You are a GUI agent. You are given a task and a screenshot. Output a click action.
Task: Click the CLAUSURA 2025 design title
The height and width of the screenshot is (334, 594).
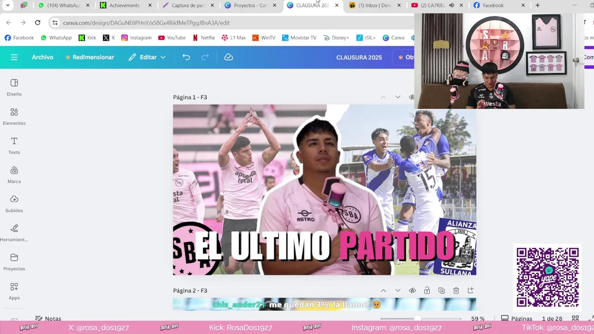coord(359,57)
